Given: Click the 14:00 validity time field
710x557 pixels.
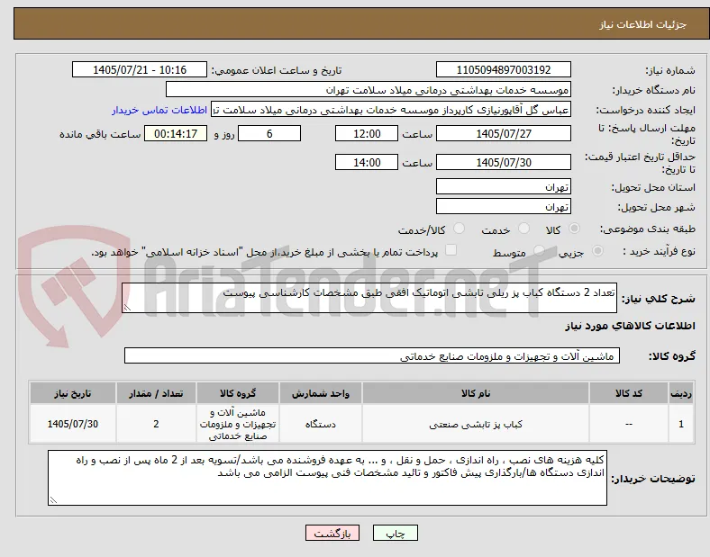Looking at the screenshot, I should [x=367, y=162].
